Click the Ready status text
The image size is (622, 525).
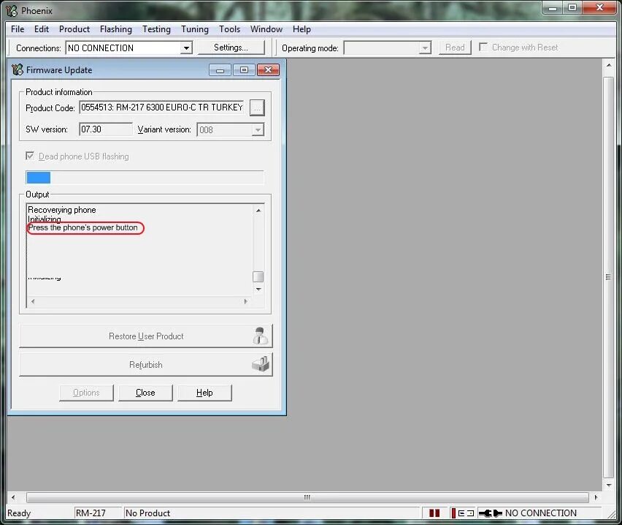click(19, 513)
